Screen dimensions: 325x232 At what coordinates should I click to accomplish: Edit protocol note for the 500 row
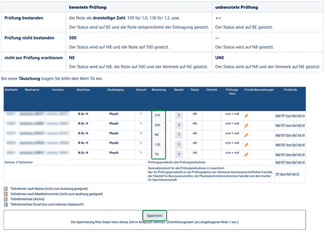coord(246,125)
